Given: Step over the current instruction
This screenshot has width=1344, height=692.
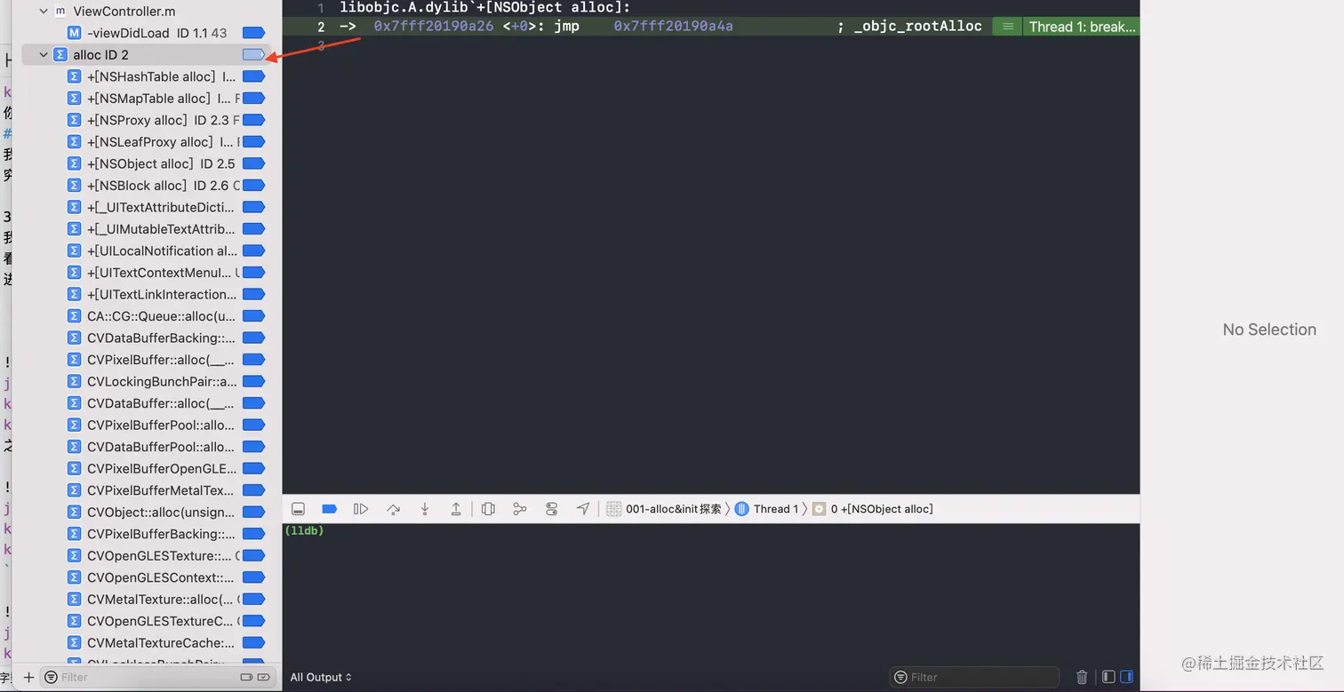Looking at the screenshot, I should [393, 509].
